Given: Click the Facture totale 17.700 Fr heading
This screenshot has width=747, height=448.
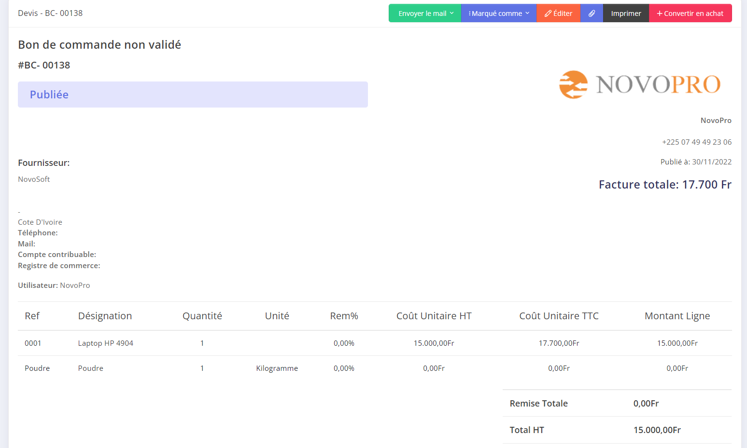Looking at the screenshot, I should point(664,185).
